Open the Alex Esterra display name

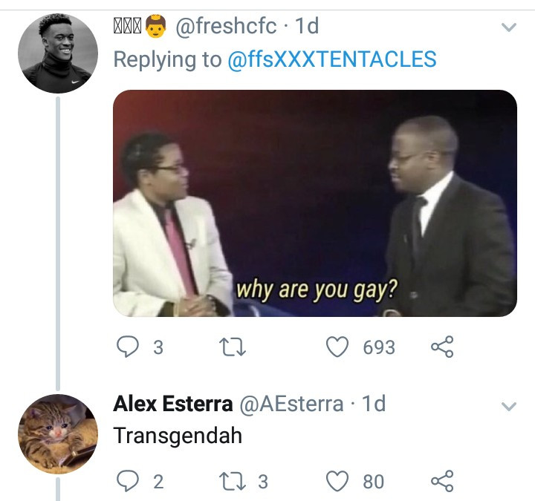pos(173,404)
